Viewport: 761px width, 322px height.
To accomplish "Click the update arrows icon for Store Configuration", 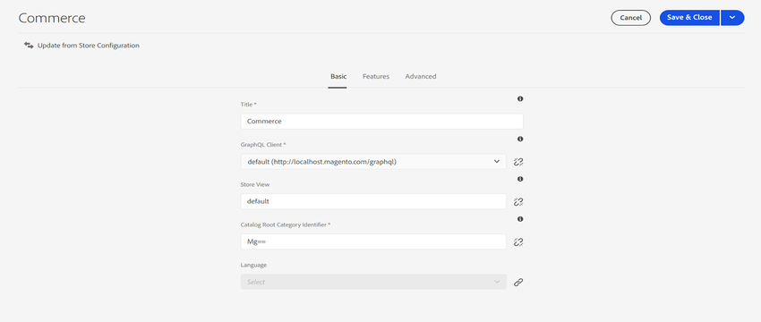I will 29,45.
